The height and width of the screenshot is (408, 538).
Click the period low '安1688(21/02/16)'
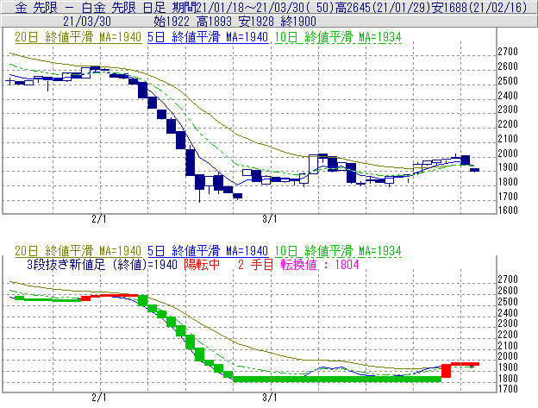tap(479, 7)
